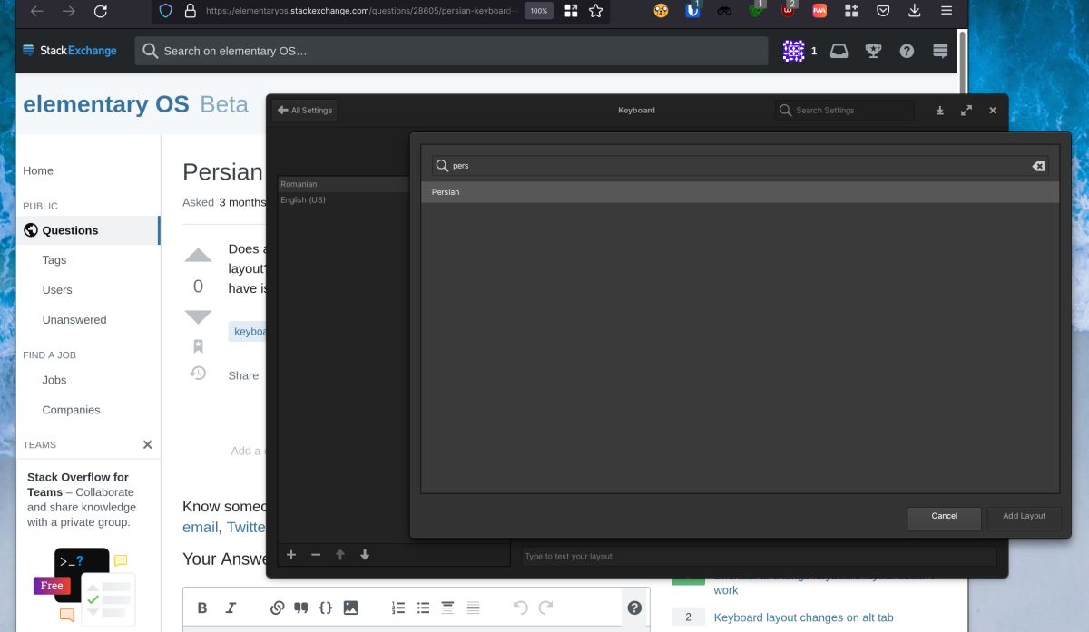Open answer editor help icon

(634, 608)
